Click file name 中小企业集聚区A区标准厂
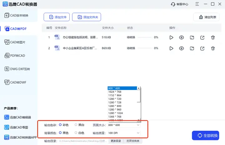The image size is (225, 145). pyautogui.click(x=80, y=48)
